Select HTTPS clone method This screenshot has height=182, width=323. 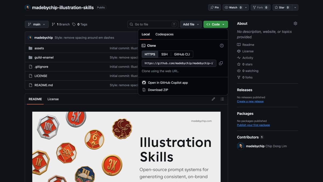(x=150, y=54)
